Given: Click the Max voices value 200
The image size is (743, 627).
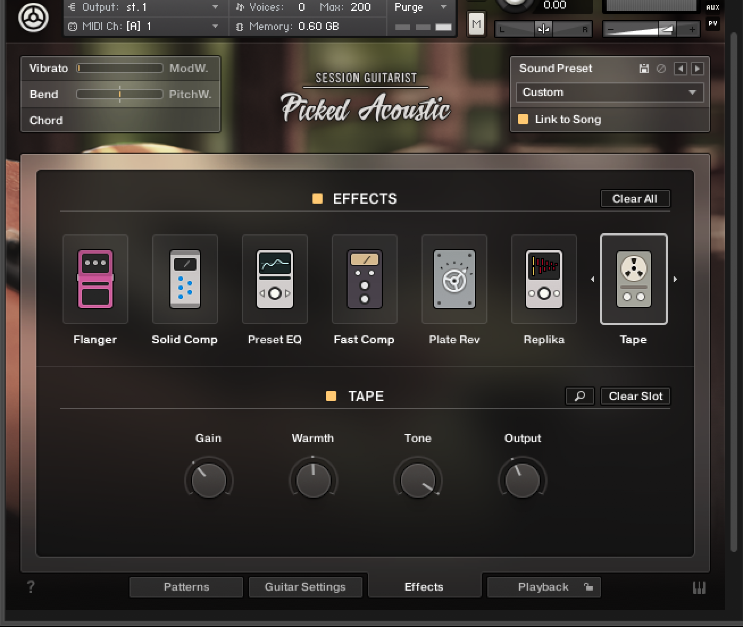Looking at the screenshot, I should point(360,7).
